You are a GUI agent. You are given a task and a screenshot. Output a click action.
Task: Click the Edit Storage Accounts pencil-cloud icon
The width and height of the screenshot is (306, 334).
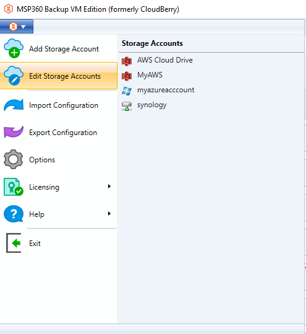coord(14,76)
